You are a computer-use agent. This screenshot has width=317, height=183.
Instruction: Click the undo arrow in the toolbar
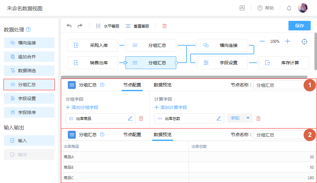69,26
